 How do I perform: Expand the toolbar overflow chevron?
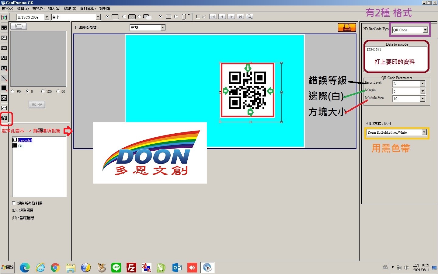click(x=189, y=15)
